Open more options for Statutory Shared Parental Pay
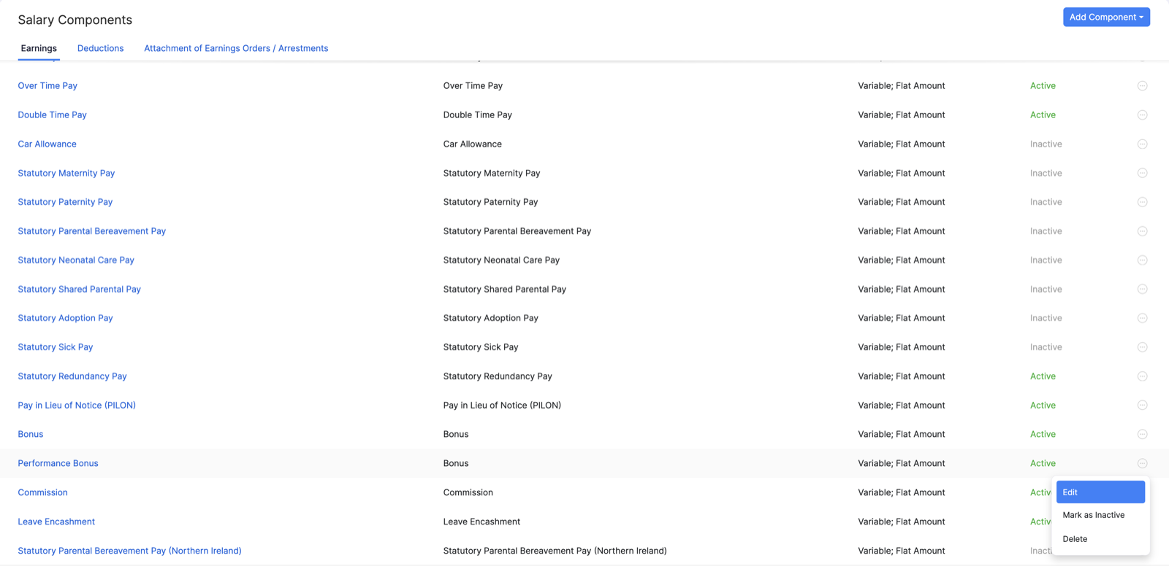This screenshot has width=1169, height=566. (1142, 290)
